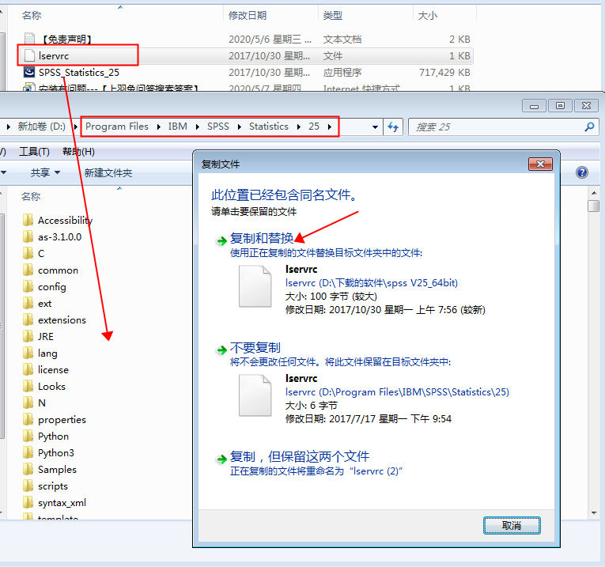Expand the arrow after folder 25 in path
605x567 pixels.
coord(330,127)
